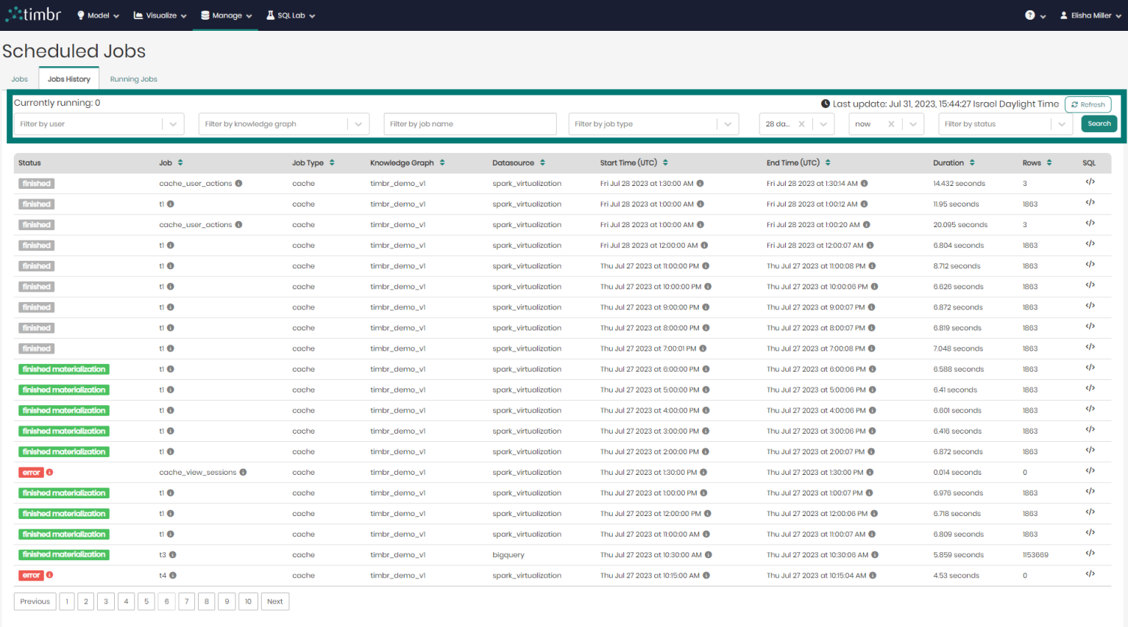Viewport: 1128px width, 627px height.
Task: Click the info icon next to job t3
Action: pos(172,555)
